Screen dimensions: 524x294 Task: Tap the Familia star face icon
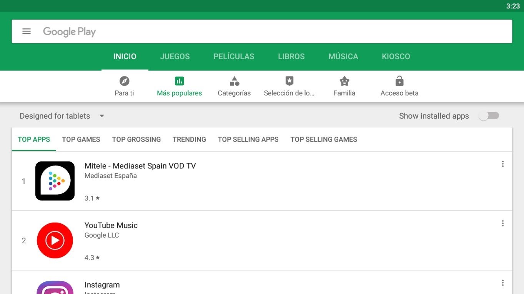344,81
